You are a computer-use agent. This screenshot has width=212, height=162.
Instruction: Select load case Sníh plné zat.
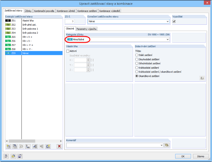34,25
